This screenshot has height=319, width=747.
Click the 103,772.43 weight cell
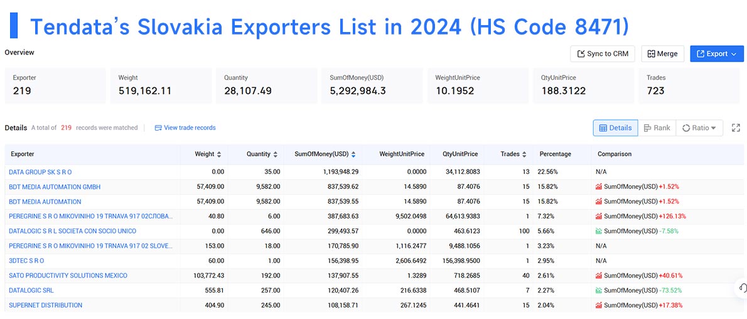[207, 276]
